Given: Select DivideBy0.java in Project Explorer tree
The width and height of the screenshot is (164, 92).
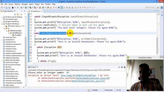Looking at the screenshot, I should (x=17, y=33).
